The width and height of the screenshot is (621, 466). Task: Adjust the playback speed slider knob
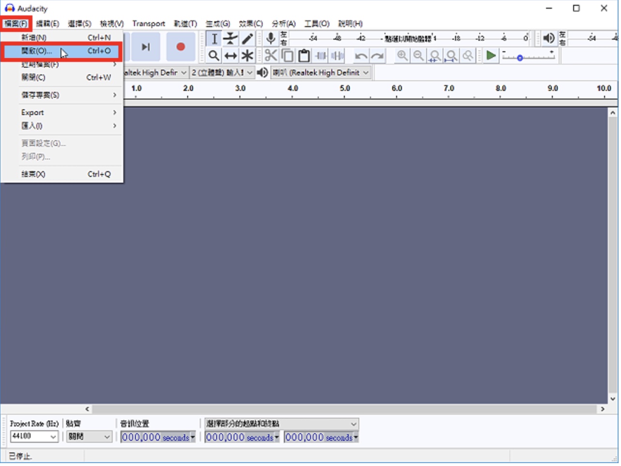(520, 58)
